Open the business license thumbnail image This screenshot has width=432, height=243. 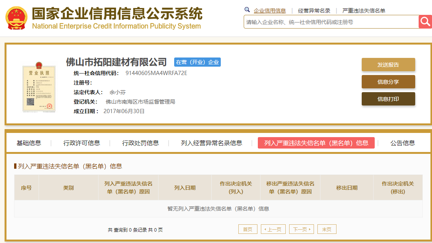pos(39,87)
